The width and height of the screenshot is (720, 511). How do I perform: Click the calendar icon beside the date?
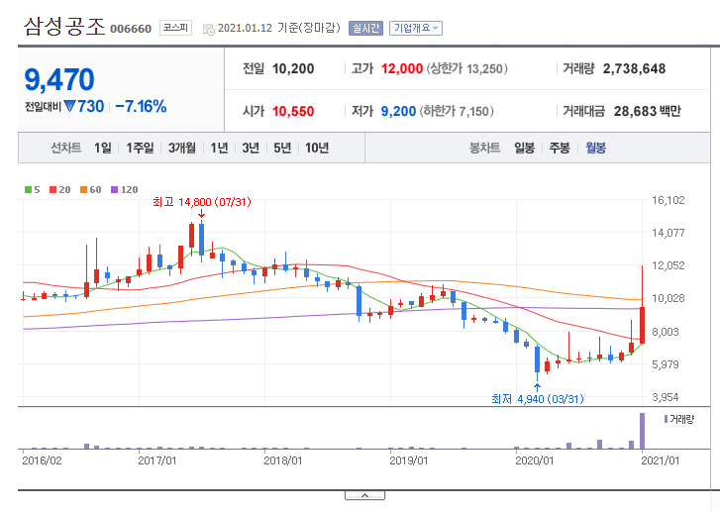coord(208,30)
